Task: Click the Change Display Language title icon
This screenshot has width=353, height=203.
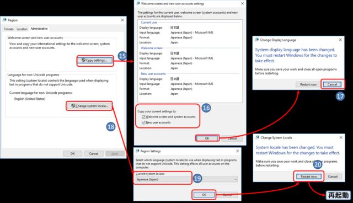Action: tap(257, 40)
